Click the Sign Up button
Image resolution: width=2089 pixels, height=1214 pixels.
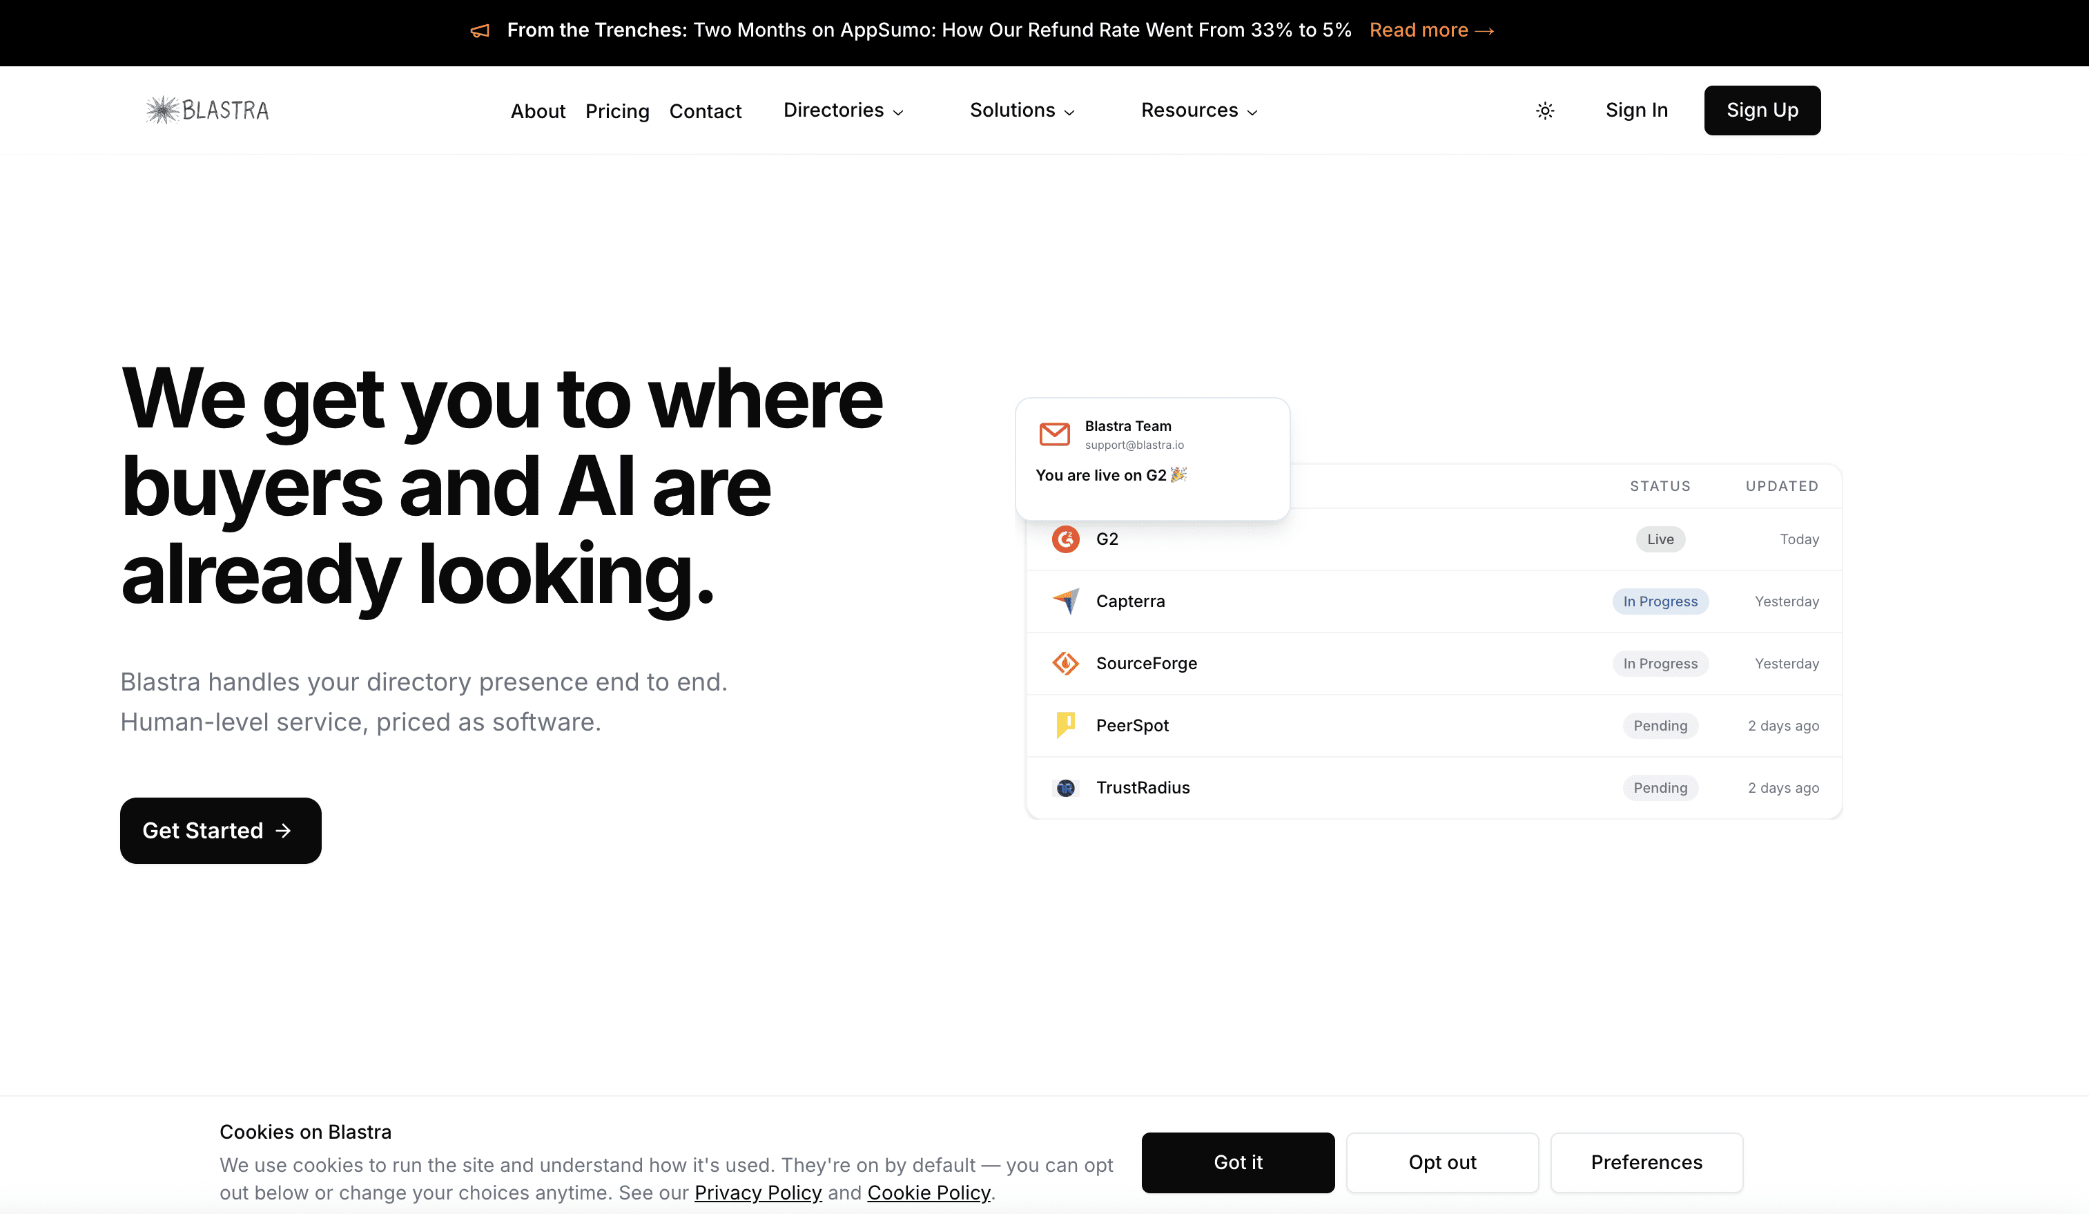click(x=1762, y=110)
